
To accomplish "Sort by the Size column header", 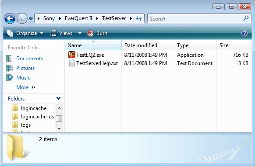I will [x=234, y=45].
